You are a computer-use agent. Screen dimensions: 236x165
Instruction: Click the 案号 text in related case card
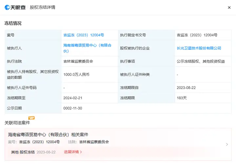(x=34, y=142)
